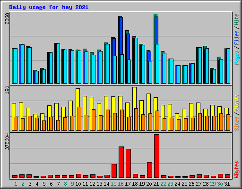Click day 28 on the x-axis
Screen dimensions: 242x189
(x=206, y=184)
